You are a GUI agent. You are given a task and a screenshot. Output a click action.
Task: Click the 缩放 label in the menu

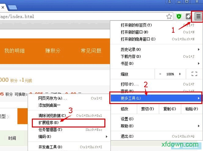pyautogui.click(x=124, y=74)
